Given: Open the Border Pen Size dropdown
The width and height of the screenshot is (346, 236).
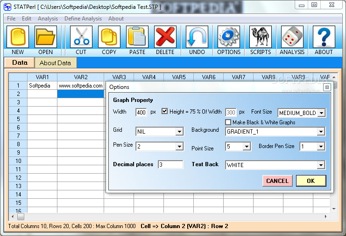Looking at the screenshot, I should point(321,146).
